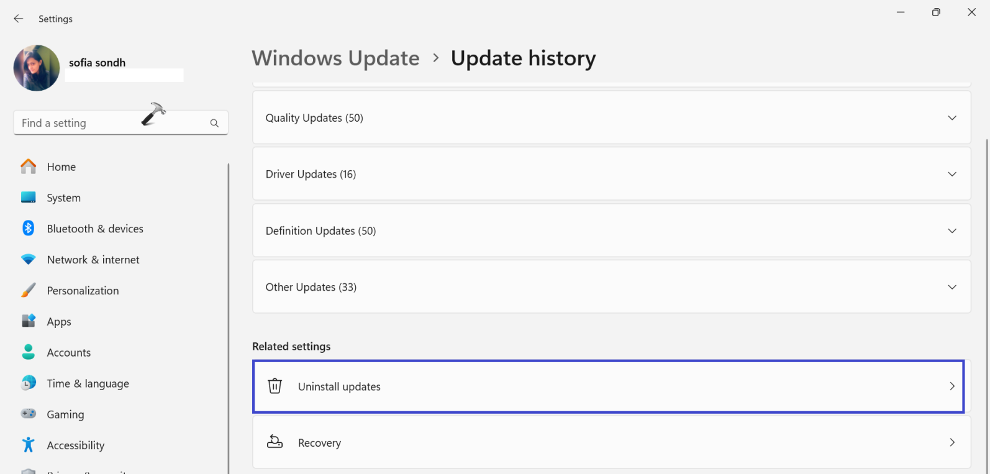Open Bluetooth & devices settings

[29, 229]
